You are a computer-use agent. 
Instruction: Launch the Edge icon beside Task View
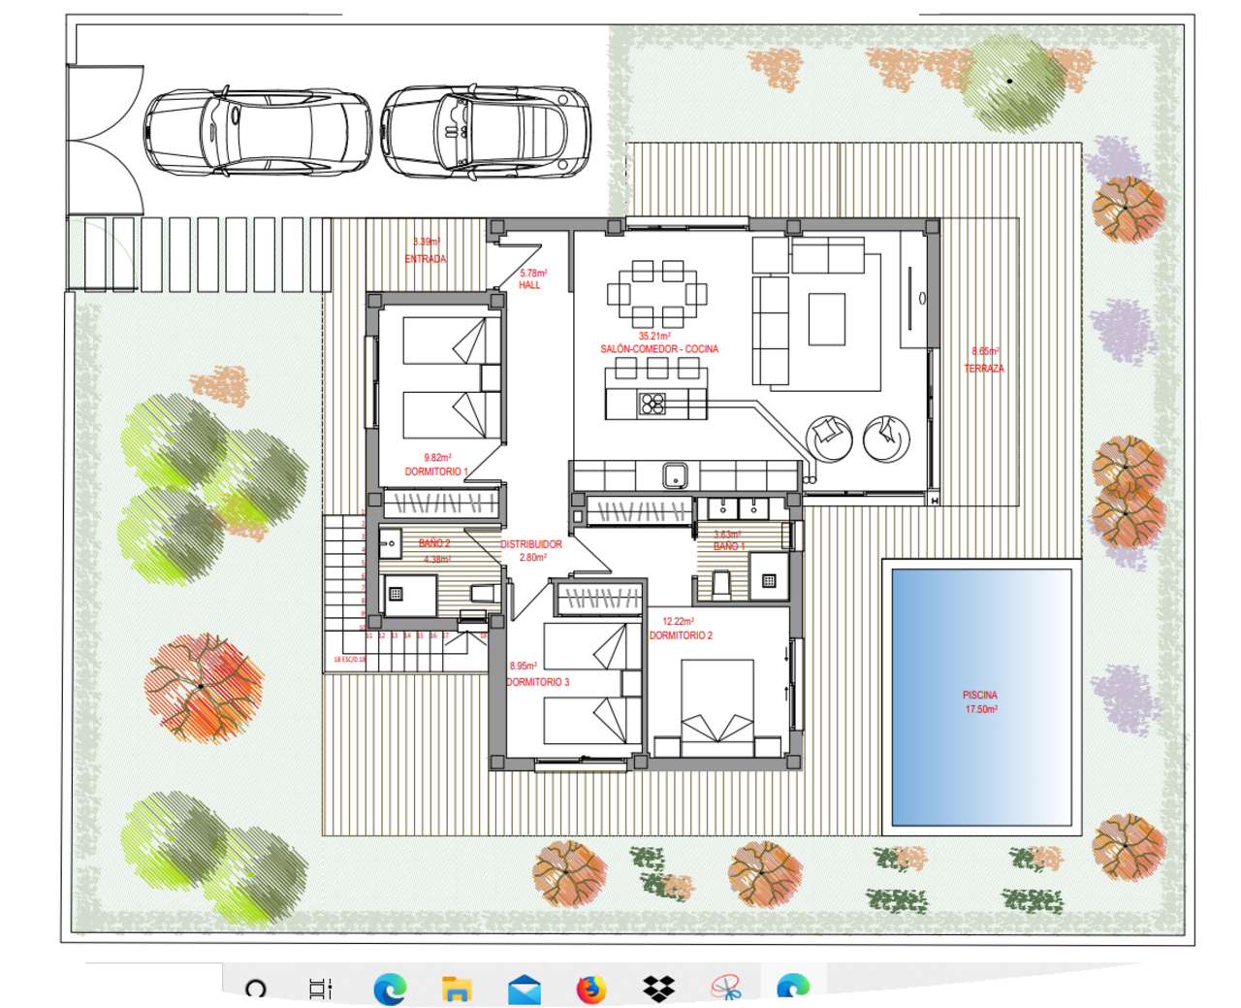pyautogui.click(x=390, y=989)
